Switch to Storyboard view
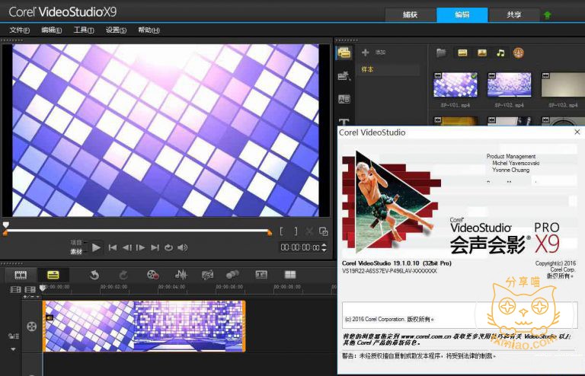This screenshot has height=376, width=585. coord(21,275)
